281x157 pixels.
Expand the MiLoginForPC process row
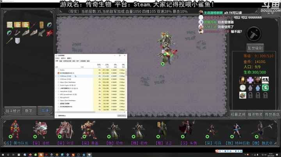coord(56,98)
